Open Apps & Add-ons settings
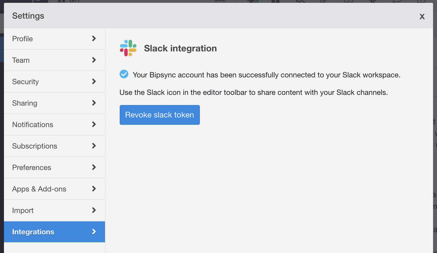This screenshot has width=437, height=253. point(54,189)
